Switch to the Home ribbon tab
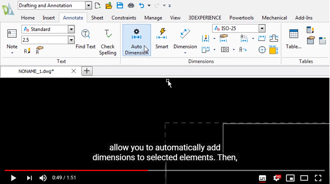The width and height of the screenshot is (330, 184). (x=28, y=18)
